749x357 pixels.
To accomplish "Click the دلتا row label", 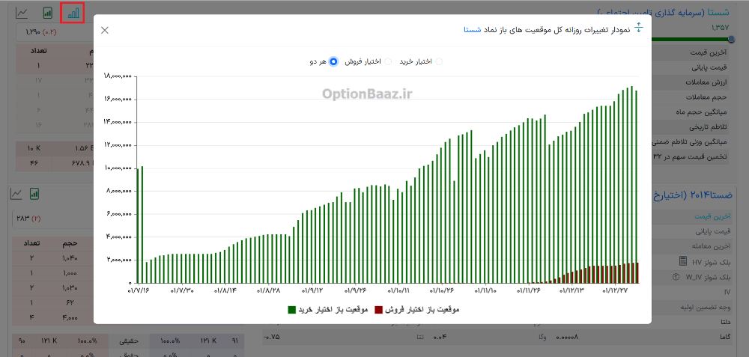I will (x=724, y=323).
